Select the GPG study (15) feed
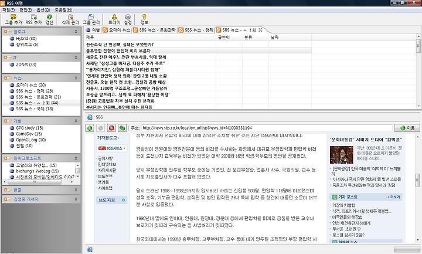 [x=29, y=128]
